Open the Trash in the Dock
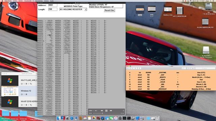Screen dimensions: 216x121 (157, 118)
